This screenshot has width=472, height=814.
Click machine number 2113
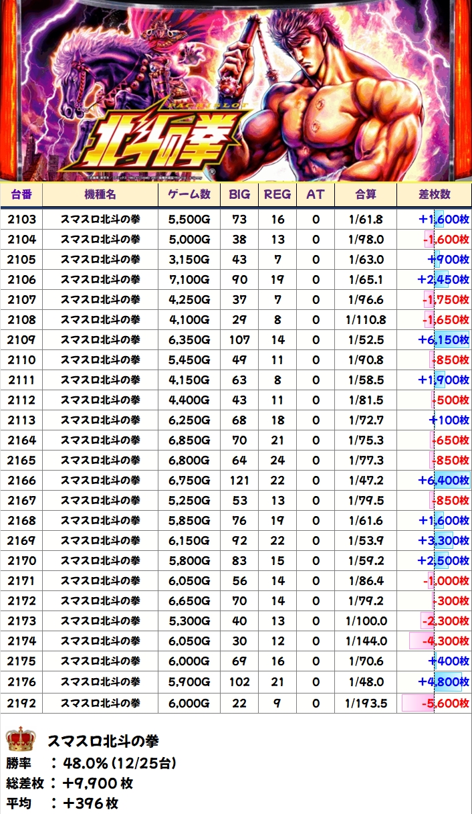click(22, 420)
